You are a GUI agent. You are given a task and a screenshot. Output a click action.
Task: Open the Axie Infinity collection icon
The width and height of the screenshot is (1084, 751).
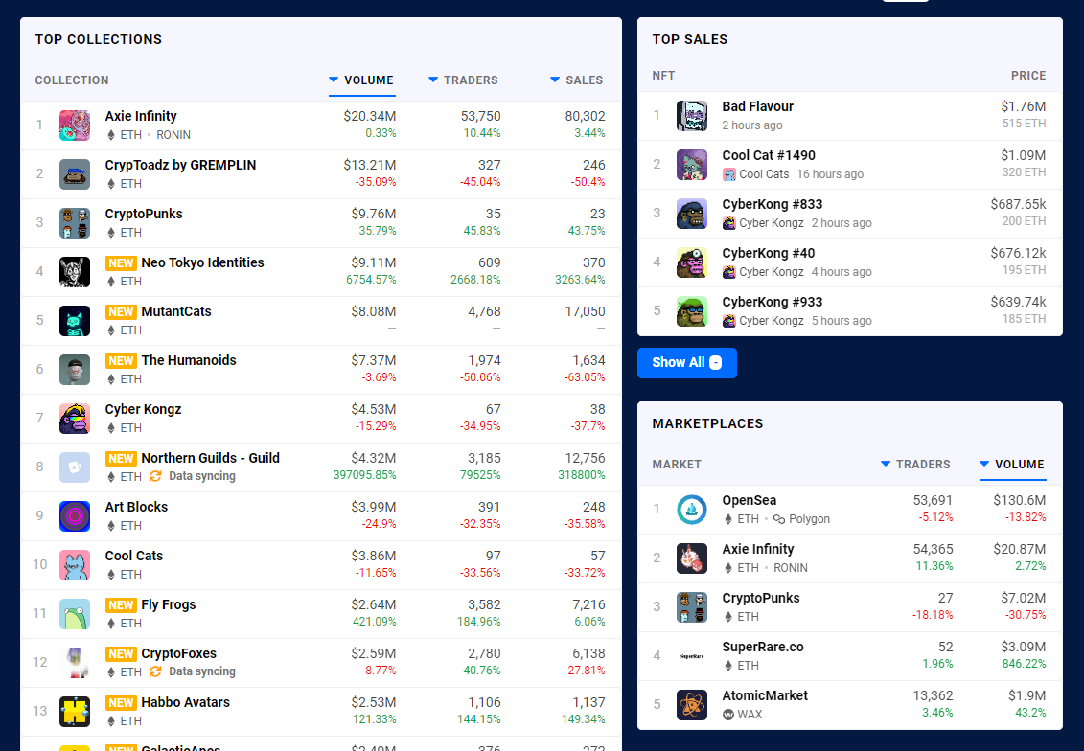tap(75, 125)
